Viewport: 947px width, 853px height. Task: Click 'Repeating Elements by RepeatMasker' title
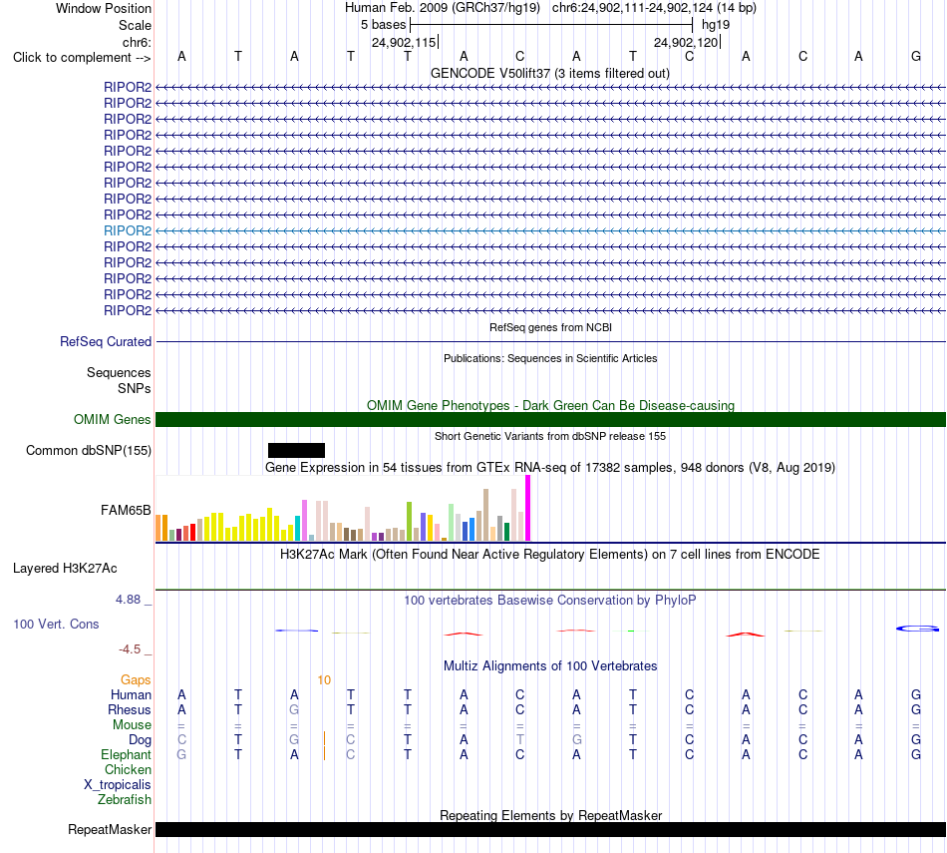point(550,815)
